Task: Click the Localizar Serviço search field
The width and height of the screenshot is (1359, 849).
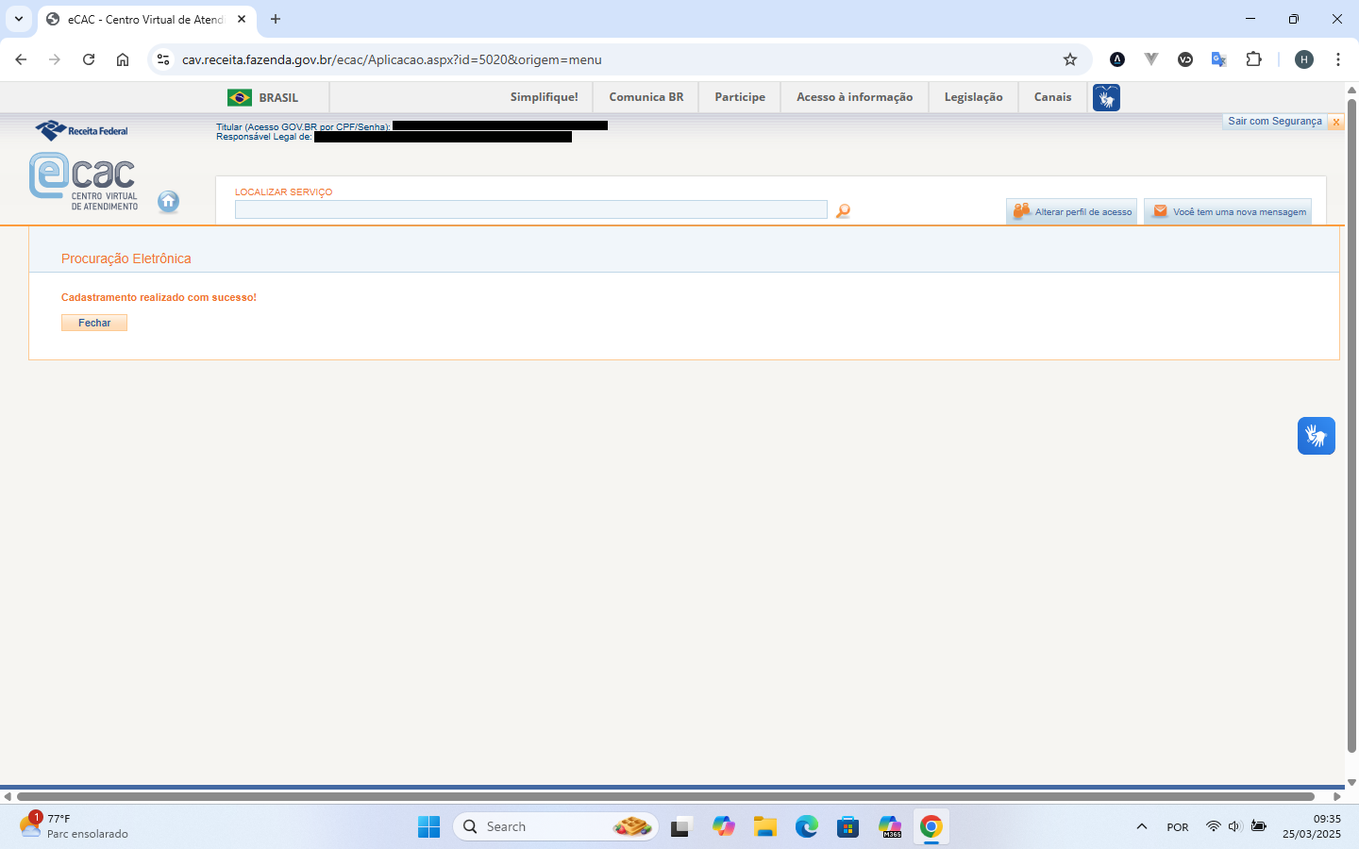Action: coord(530,209)
